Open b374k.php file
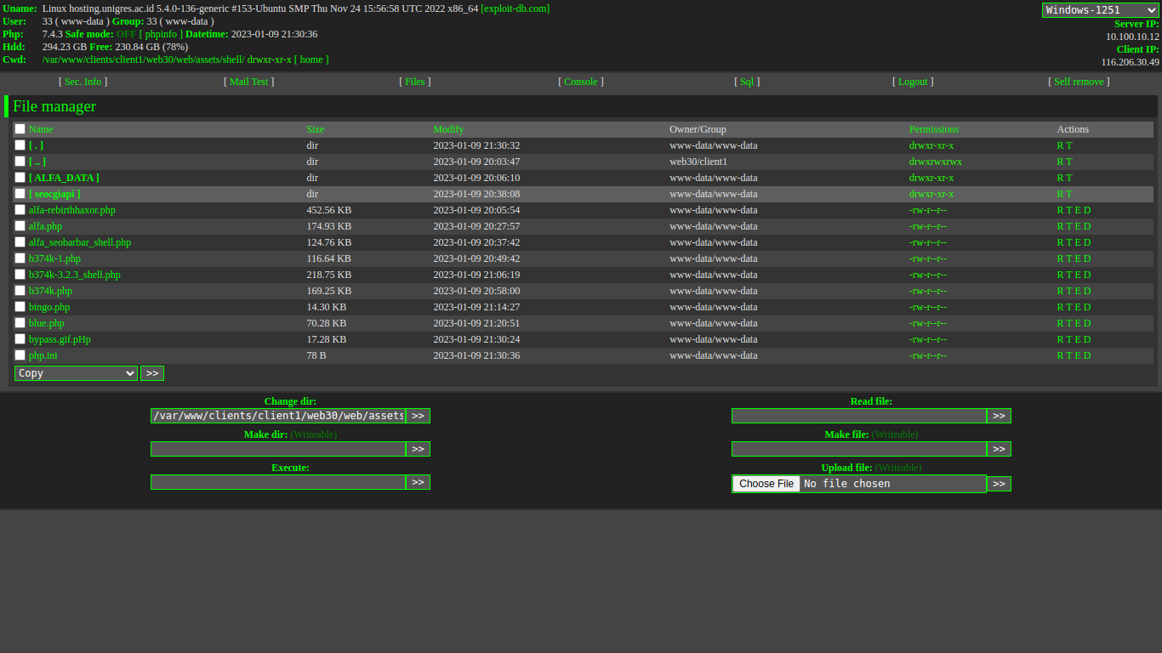This screenshot has width=1162, height=653. click(50, 291)
